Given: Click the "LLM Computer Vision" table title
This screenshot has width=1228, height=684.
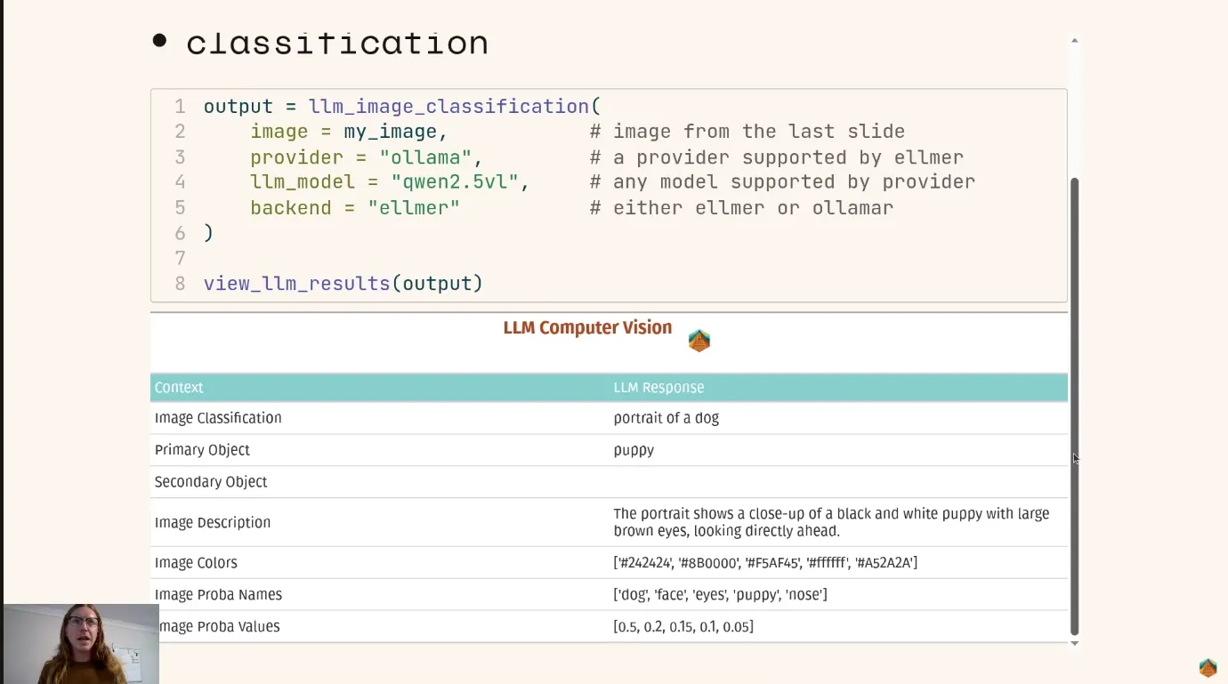Looking at the screenshot, I should (587, 327).
